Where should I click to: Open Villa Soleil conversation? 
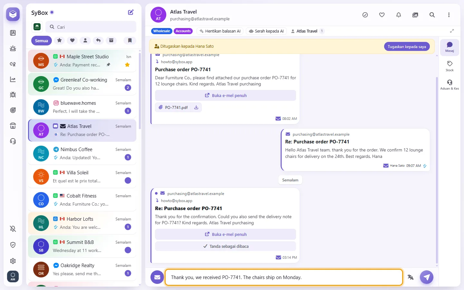click(x=82, y=177)
